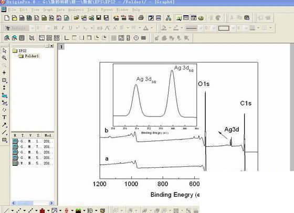
Task: Select the Screen Reader crosshair tool
Action: (4, 73)
